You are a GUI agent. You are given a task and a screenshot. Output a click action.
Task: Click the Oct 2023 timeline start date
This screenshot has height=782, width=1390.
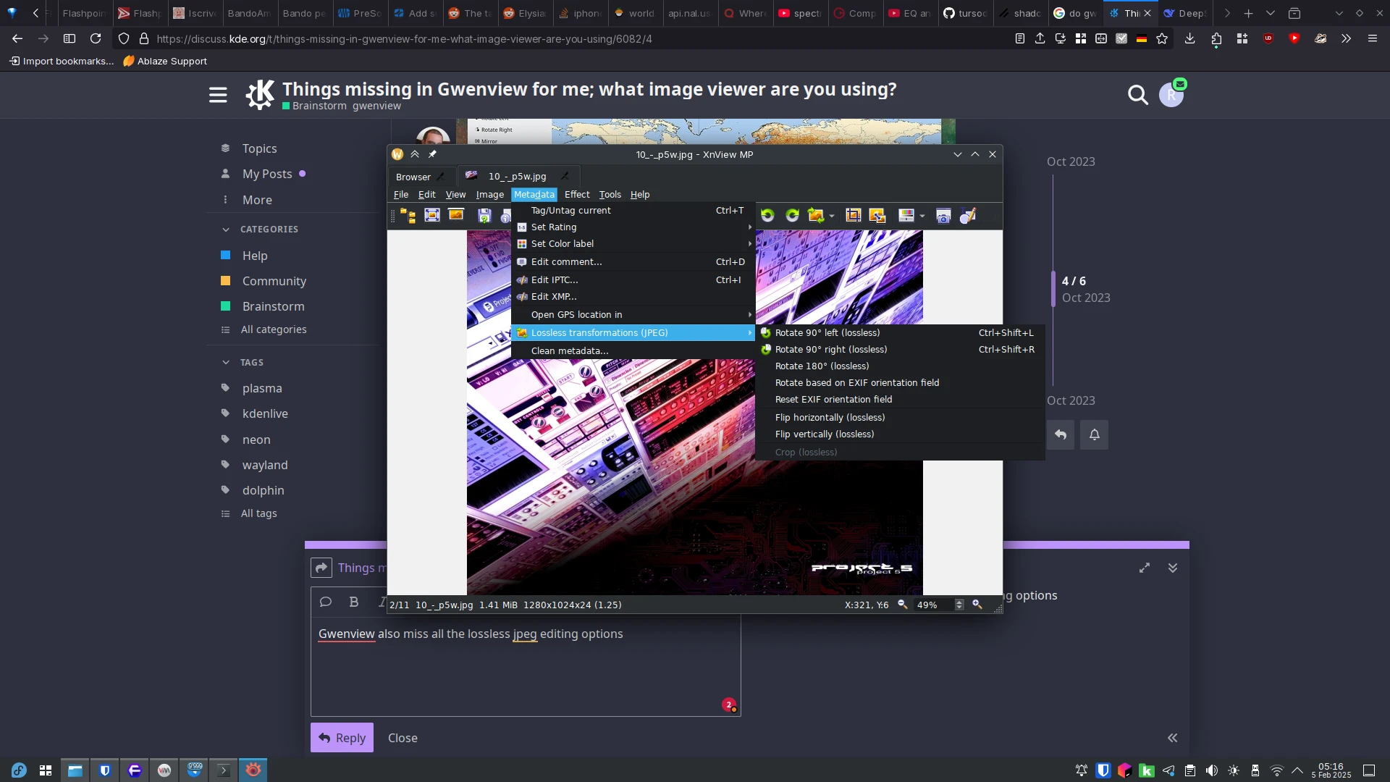(1071, 161)
